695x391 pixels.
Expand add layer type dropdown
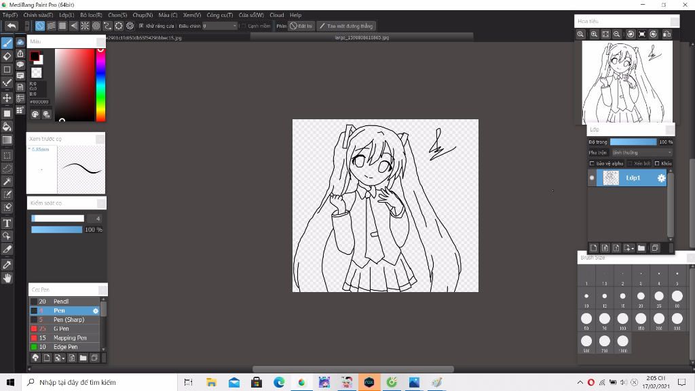click(628, 248)
